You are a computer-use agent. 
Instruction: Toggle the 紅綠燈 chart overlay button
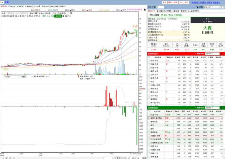[47, 13]
